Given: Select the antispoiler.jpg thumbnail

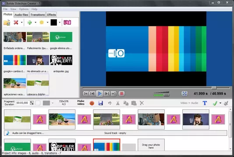Looking at the screenshot, I should [x=61, y=60].
